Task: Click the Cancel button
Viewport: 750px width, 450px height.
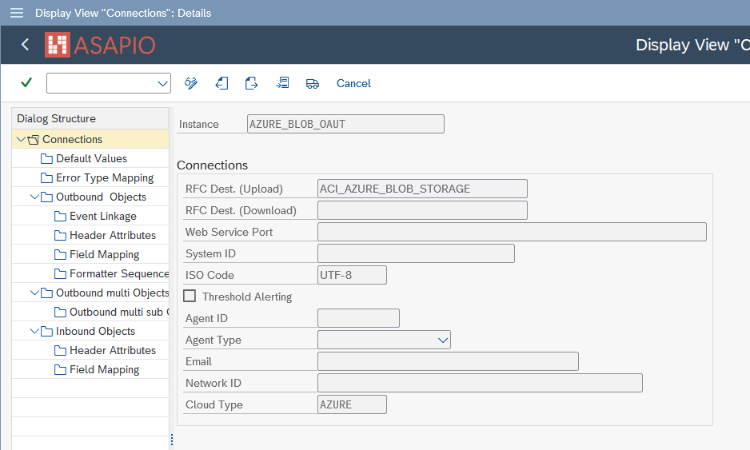Action: (x=353, y=83)
